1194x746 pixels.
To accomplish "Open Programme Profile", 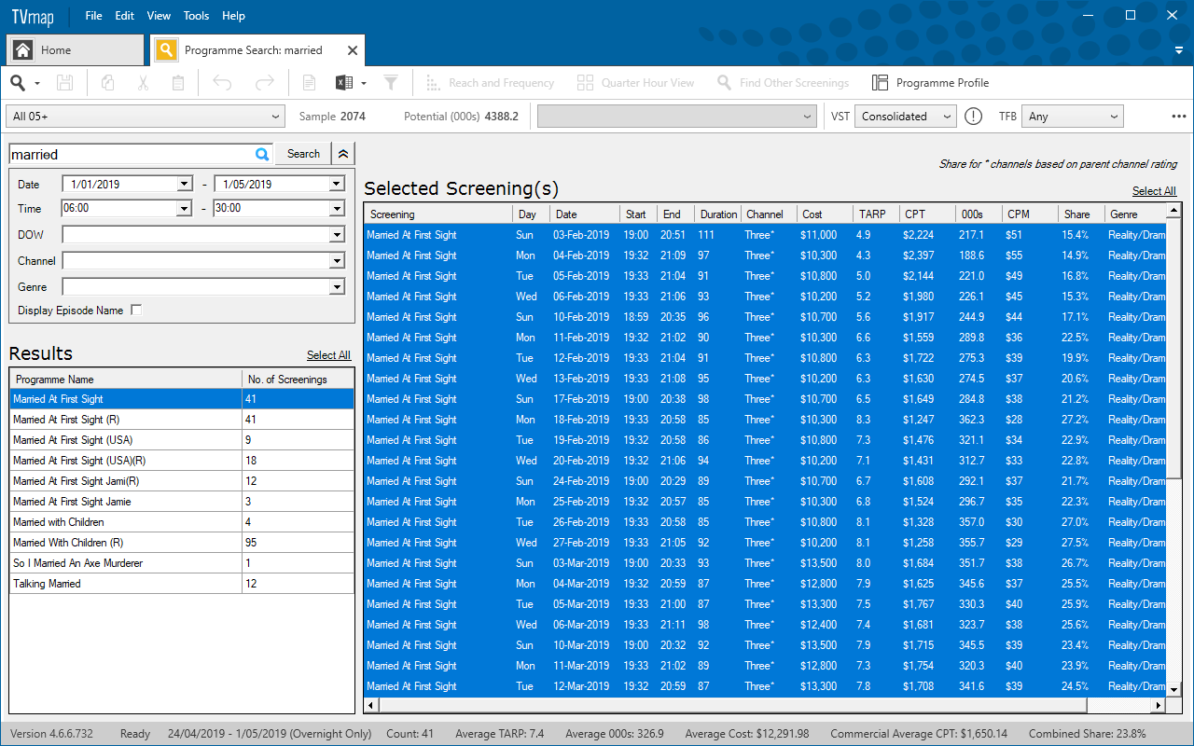I will pos(930,83).
